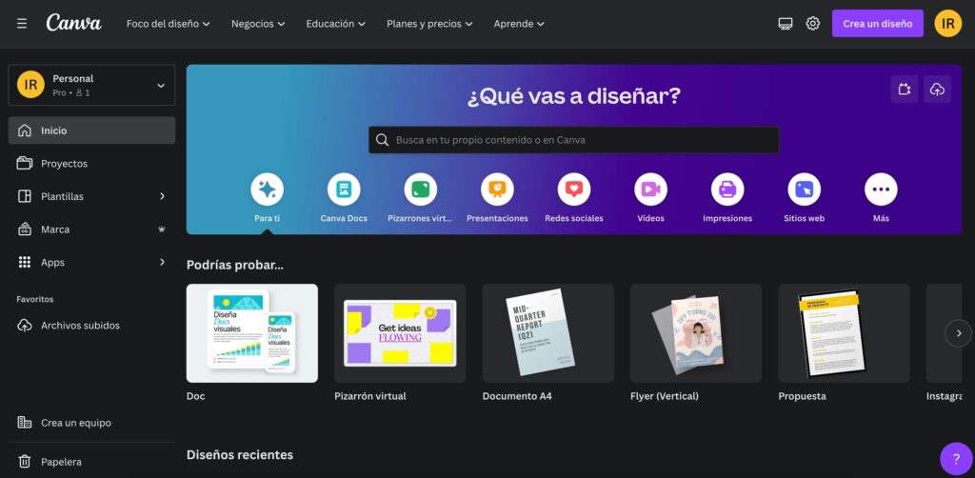Select the Videos icon
Screen dimensions: 975x478
point(650,189)
